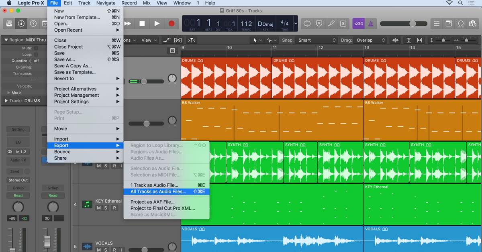
Task: Adjust the master volume slider in toolbar
Action: 412,24
